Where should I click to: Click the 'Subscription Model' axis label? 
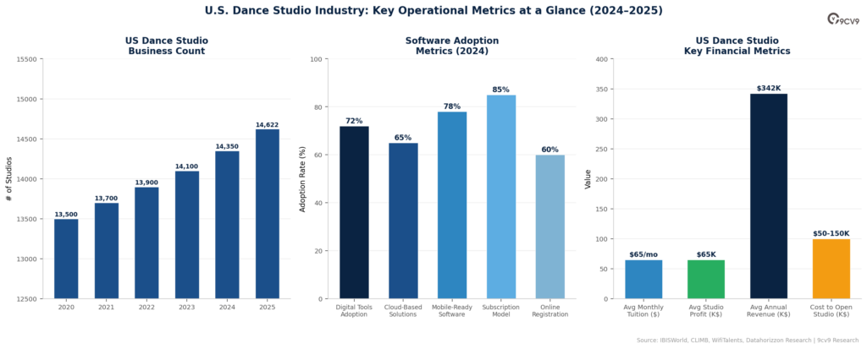click(501, 310)
